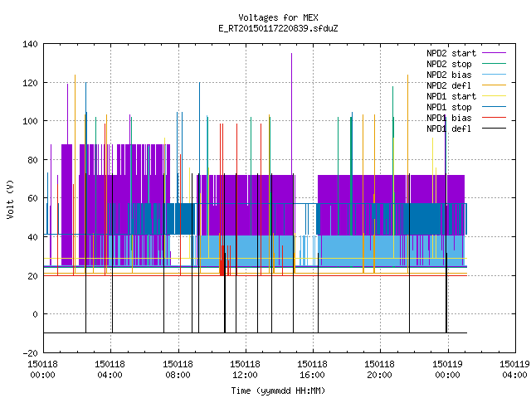Click the 150118 08:00 x-axis tick label
Screen dimensions: 531x398
[178, 370]
